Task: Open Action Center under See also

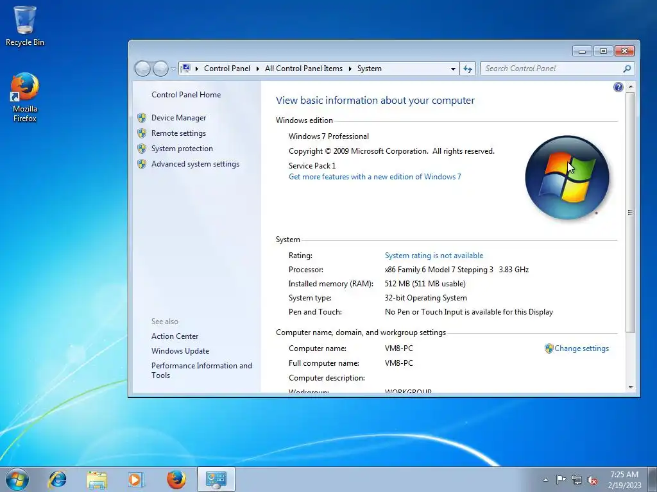Action: [x=175, y=336]
